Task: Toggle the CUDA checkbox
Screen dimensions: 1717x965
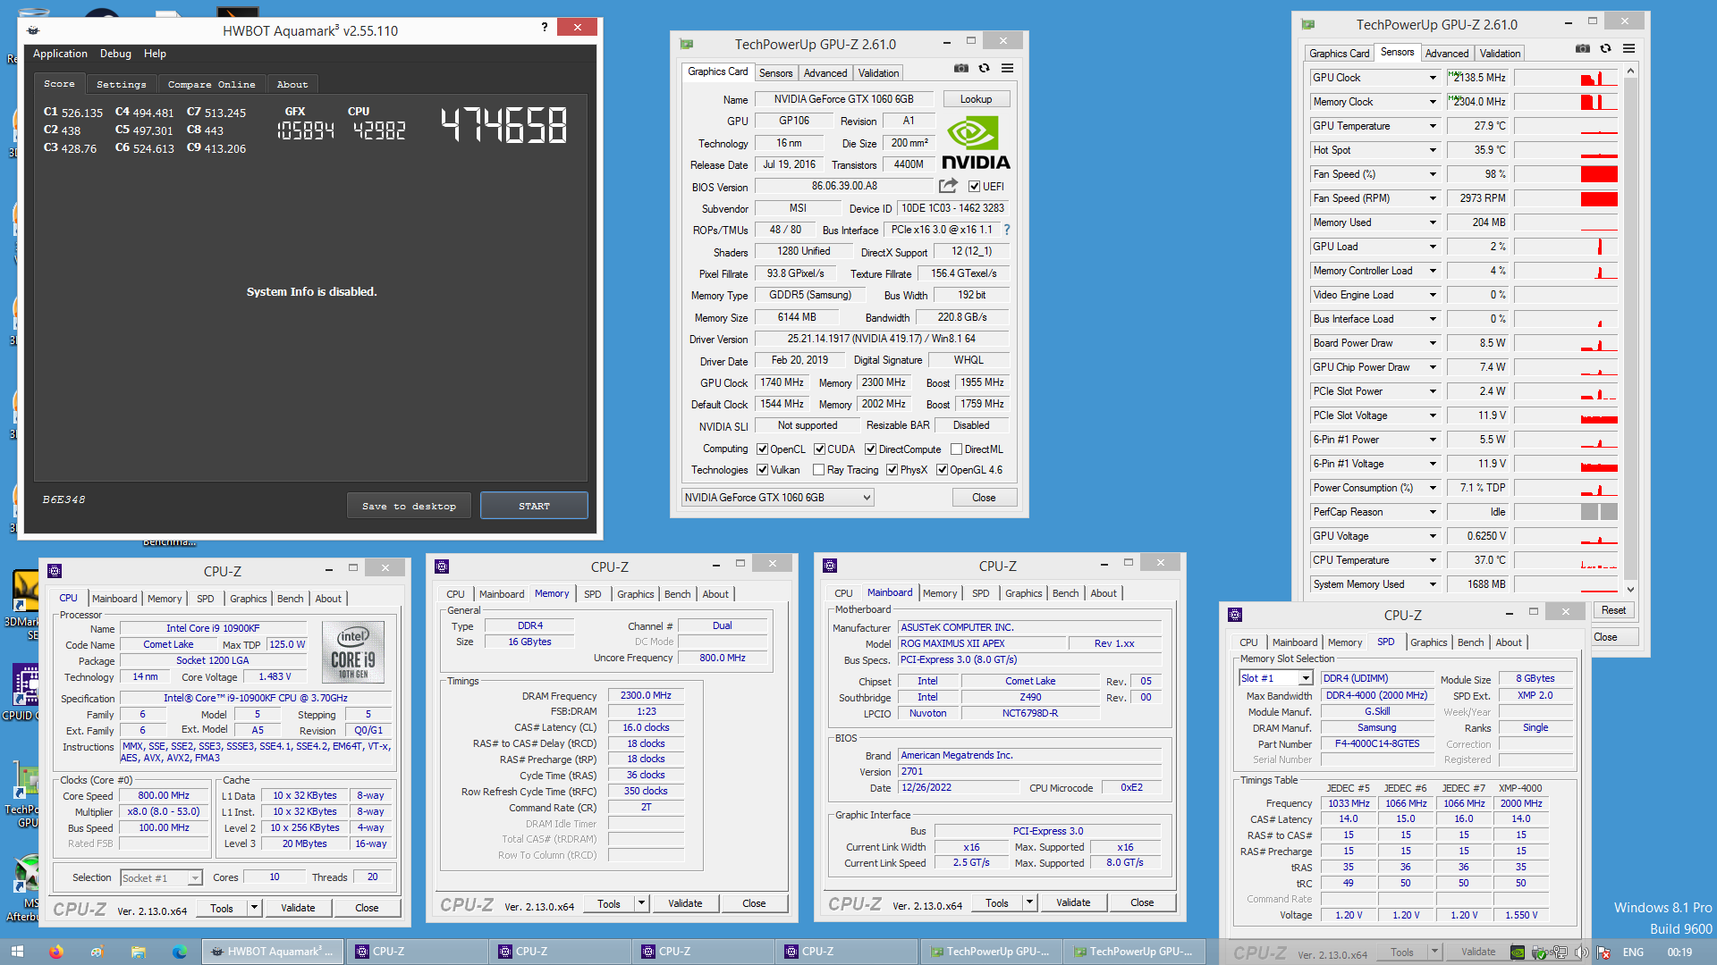Action: pos(819,449)
